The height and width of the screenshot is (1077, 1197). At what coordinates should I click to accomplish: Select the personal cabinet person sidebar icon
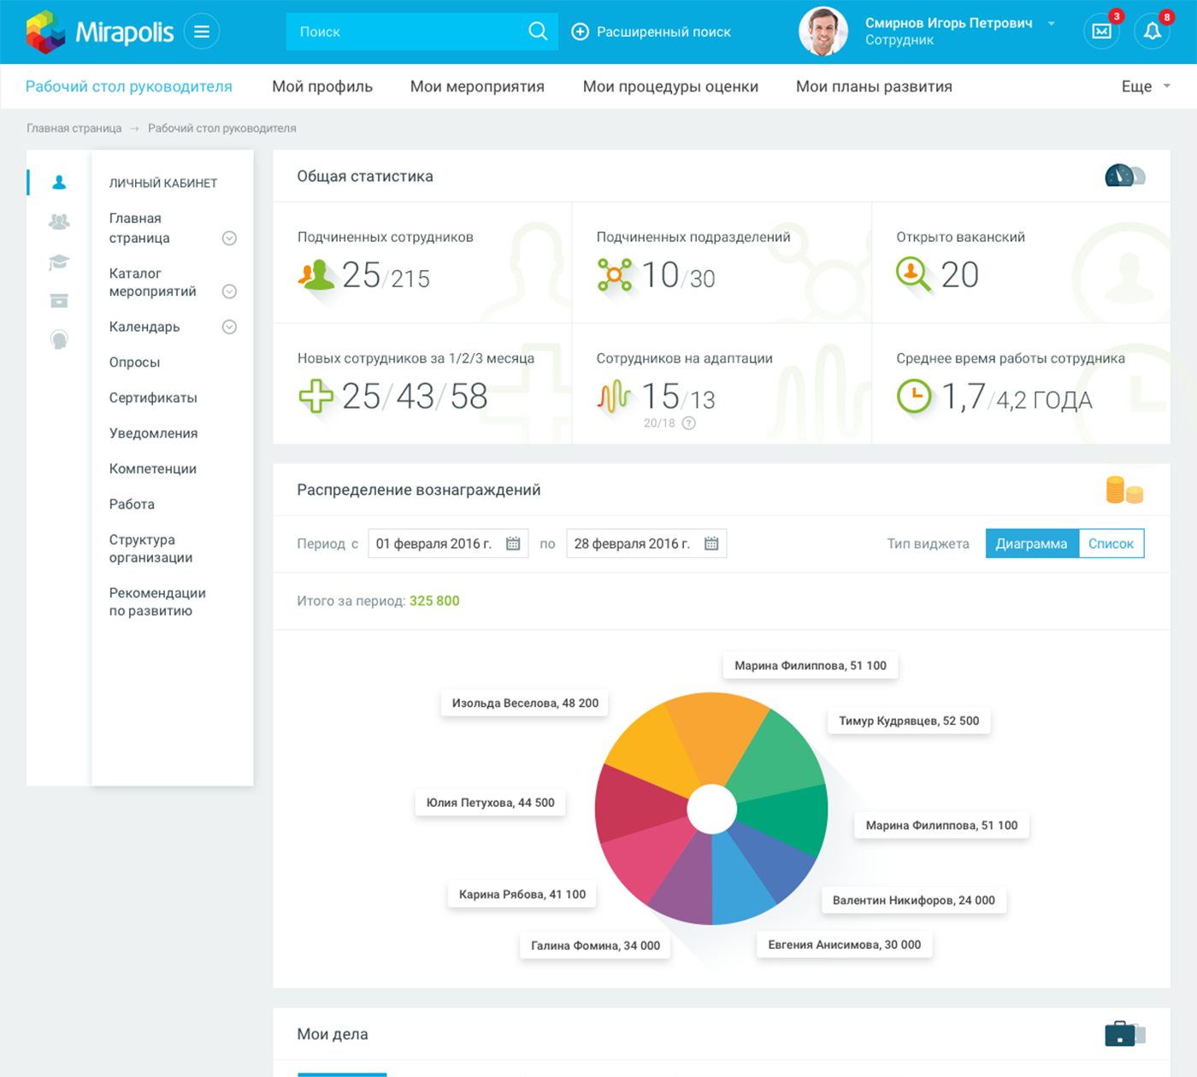coord(59,182)
